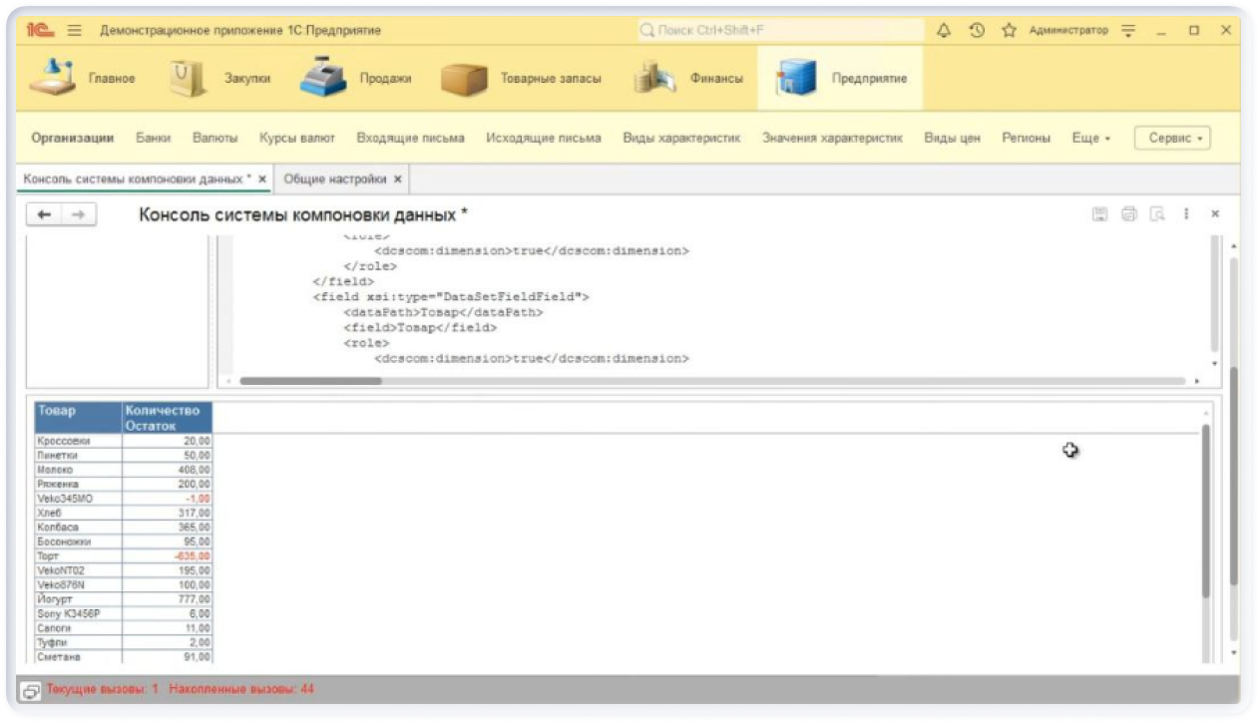Click the notifications bell icon
Image resolution: width=1259 pixels, height=722 pixels.
pyautogui.click(x=944, y=31)
